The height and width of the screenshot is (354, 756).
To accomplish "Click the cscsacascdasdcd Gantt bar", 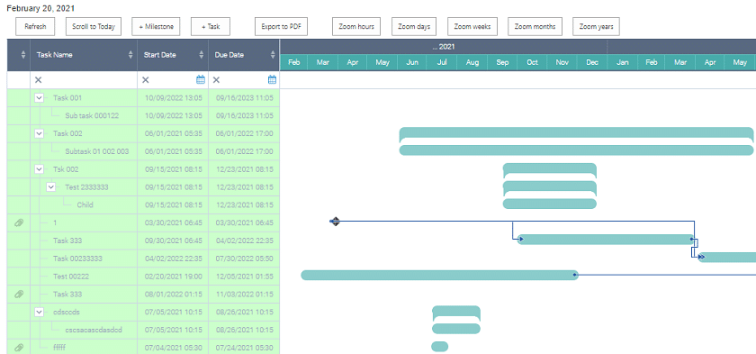I will [x=456, y=329].
